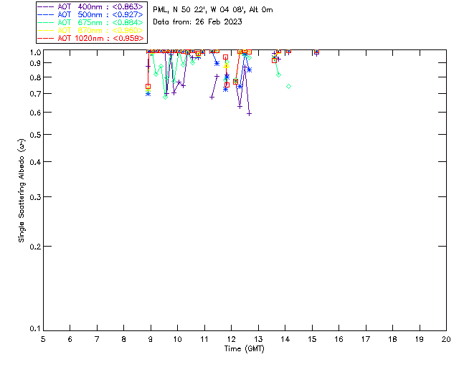
Task: Click the x-axis tick label 20
Action: (446, 339)
